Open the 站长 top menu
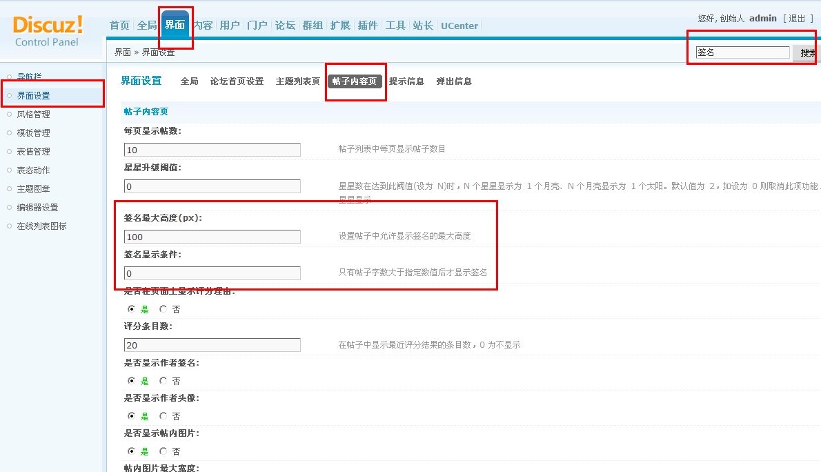821x472 pixels. pos(422,25)
